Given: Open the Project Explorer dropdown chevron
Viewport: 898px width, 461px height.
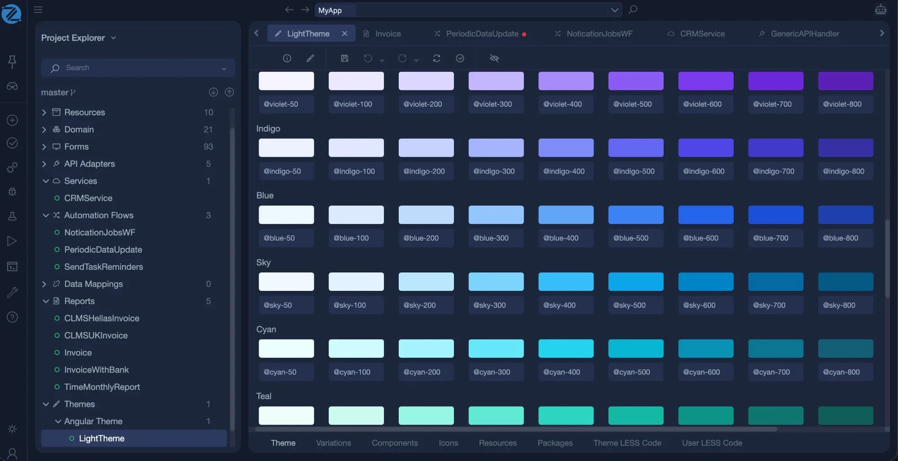Looking at the screenshot, I should [114, 38].
